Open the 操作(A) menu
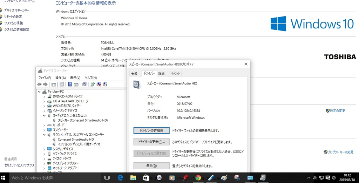The height and width of the screenshot is (183, 359). pos(60,77)
